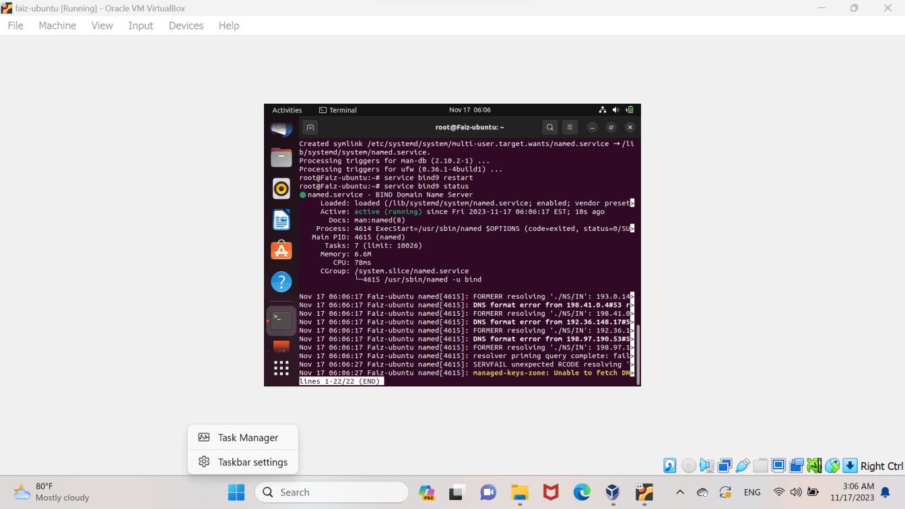Open the Files app in Ubuntu dock
Screen dimensions: 905x509
click(281, 158)
